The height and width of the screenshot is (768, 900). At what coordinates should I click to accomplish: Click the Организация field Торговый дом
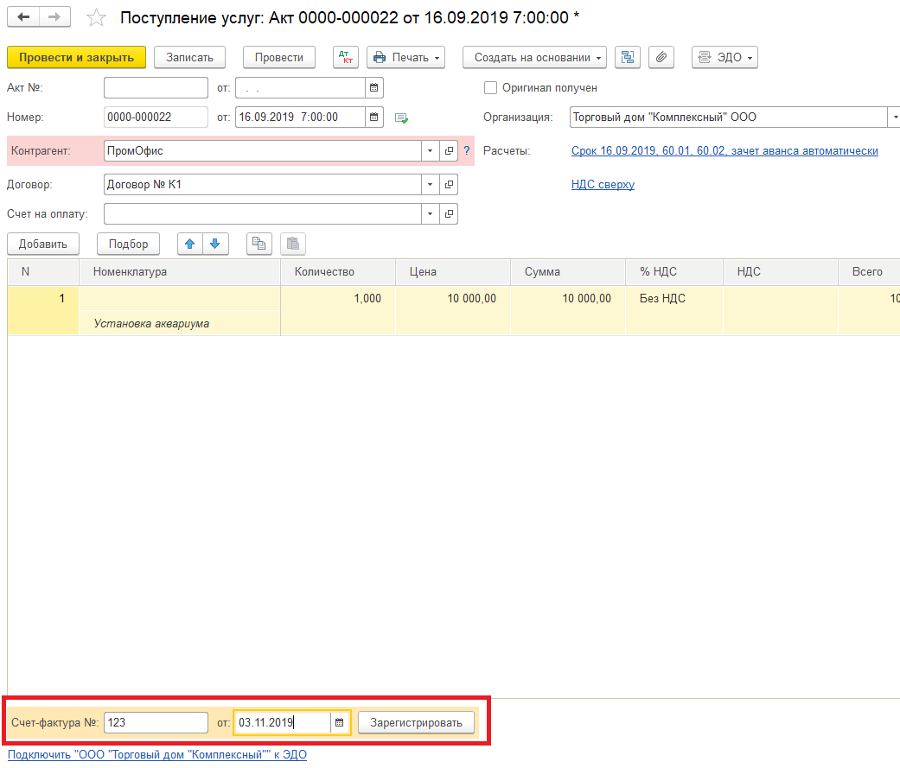tap(728, 117)
